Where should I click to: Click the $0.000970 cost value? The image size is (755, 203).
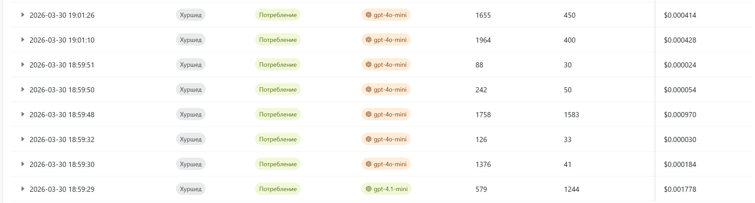click(680, 115)
